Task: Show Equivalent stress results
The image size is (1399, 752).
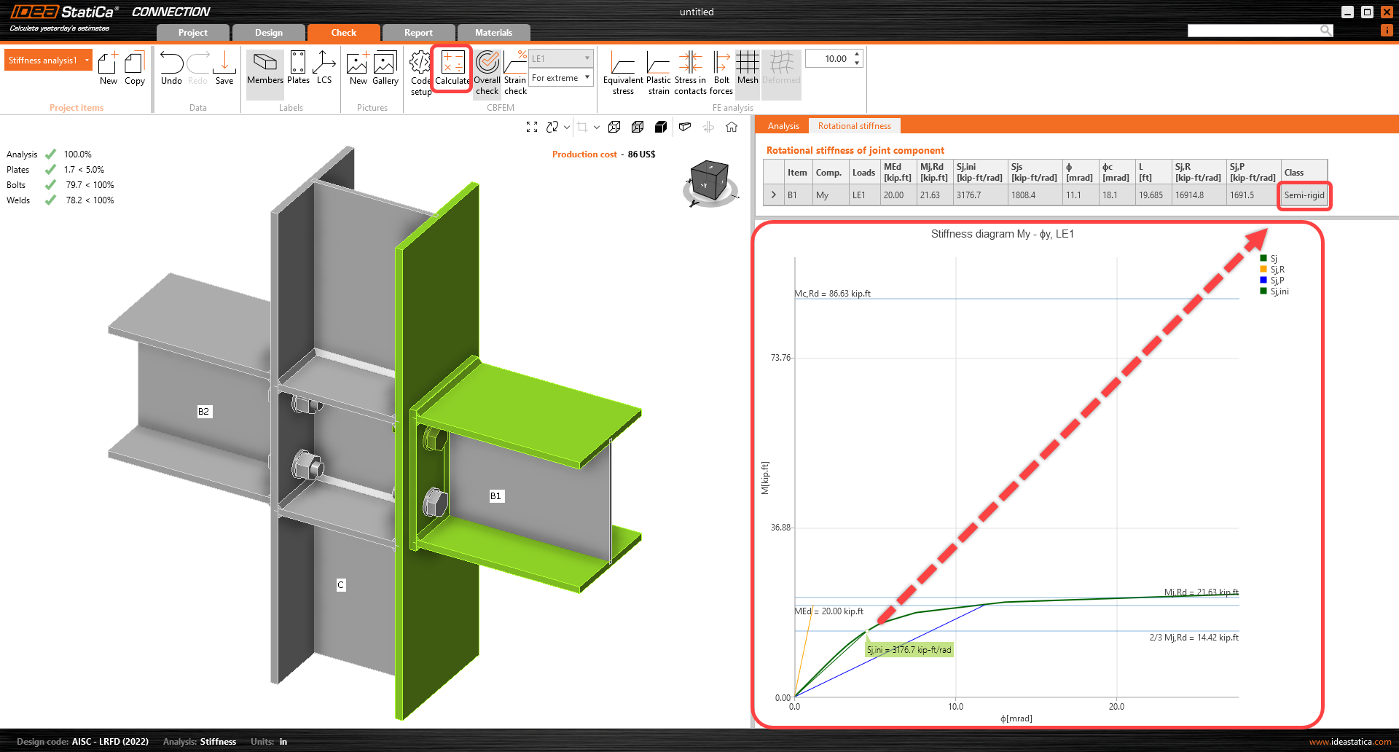Action: [622, 73]
